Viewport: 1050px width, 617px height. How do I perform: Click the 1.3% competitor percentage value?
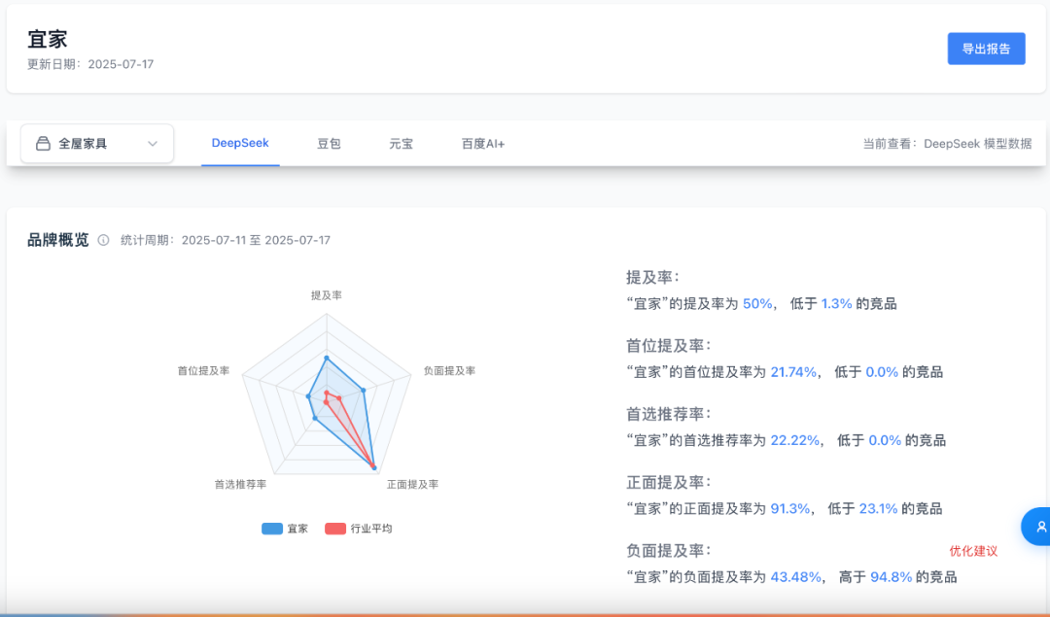[836, 304]
